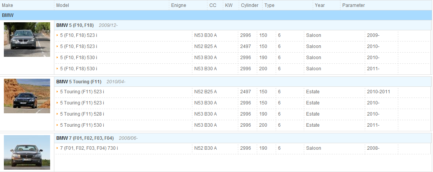433x172 pixels.
Task: Click Estate in the 5 Touring 528 i row
Action: click(x=313, y=114)
